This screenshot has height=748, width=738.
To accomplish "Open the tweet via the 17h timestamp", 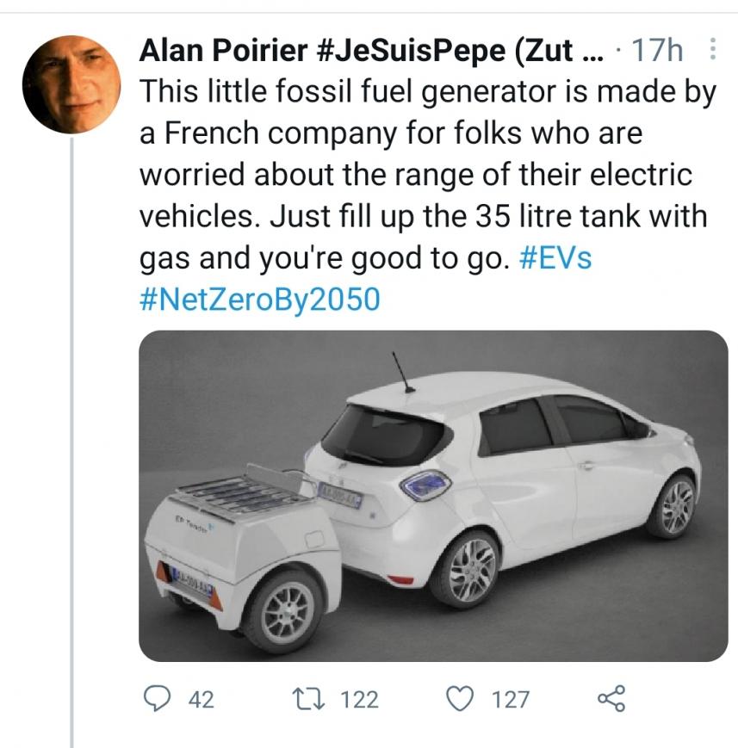I will pyautogui.click(x=658, y=53).
